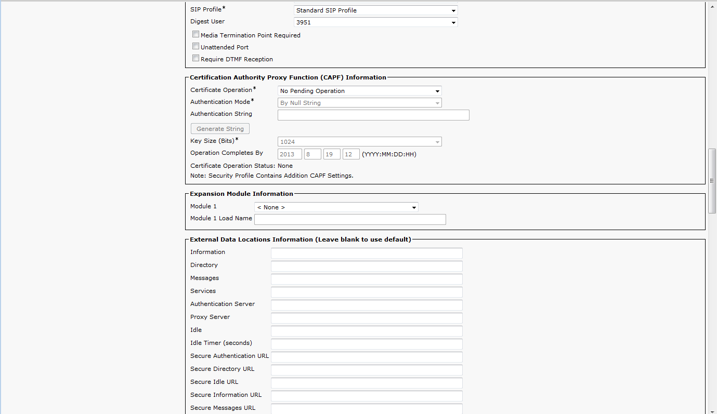Focus the Secure Directory URL field
This screenshot has height=414, width=717.
(366, 370)
